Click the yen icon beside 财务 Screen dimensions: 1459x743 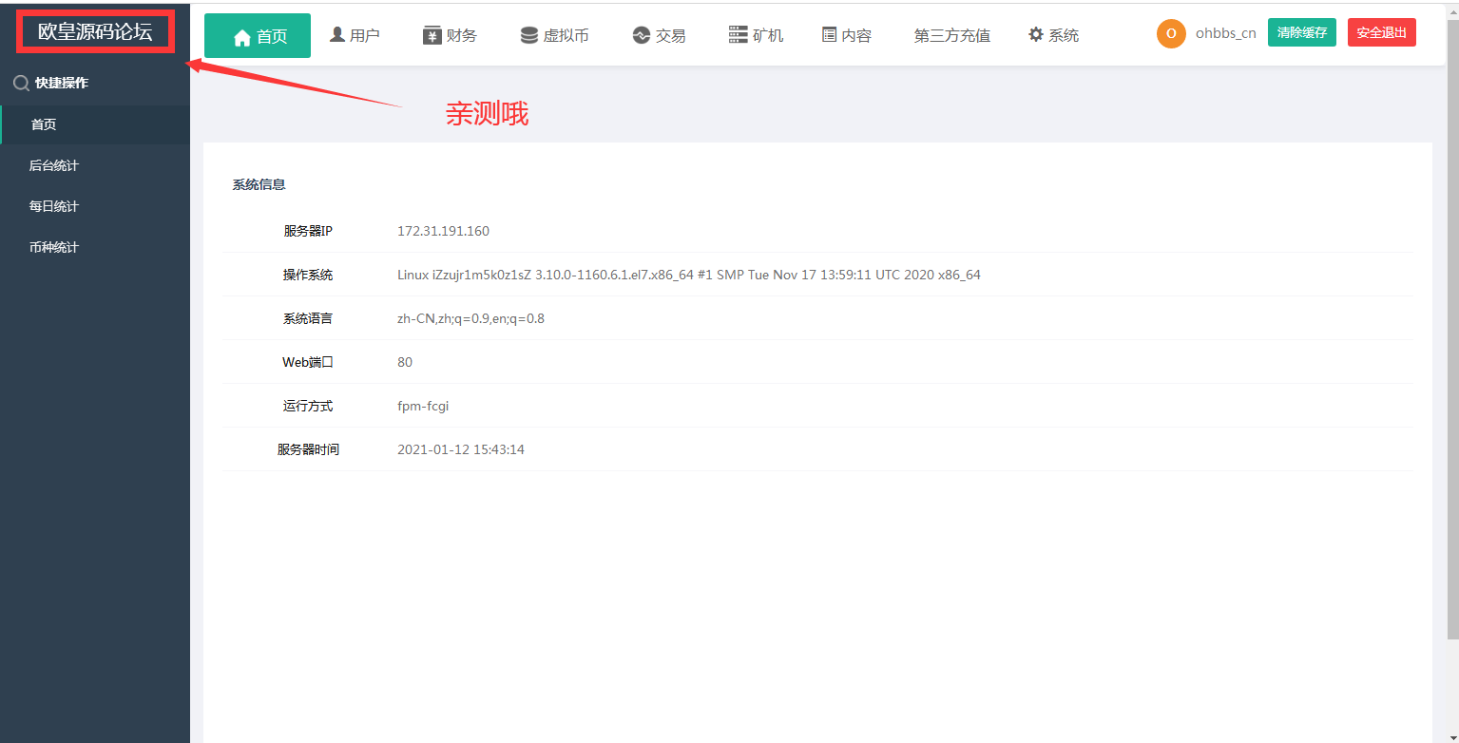coord(432,35)
